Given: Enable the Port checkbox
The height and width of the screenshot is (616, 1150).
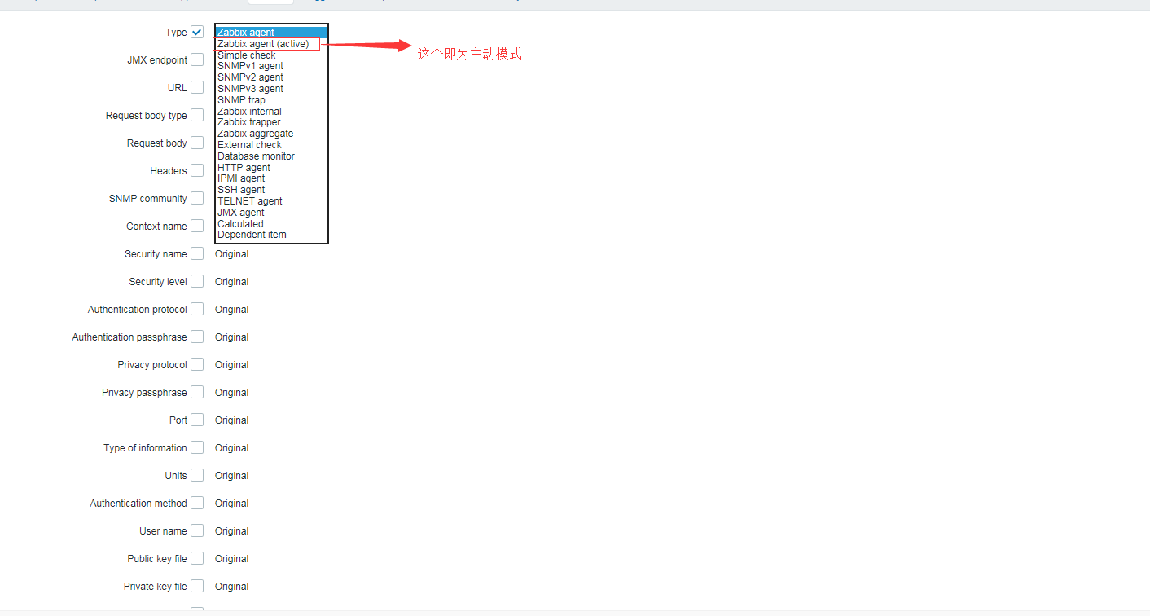Looking at the screenshot, I should tap(197, 420).
